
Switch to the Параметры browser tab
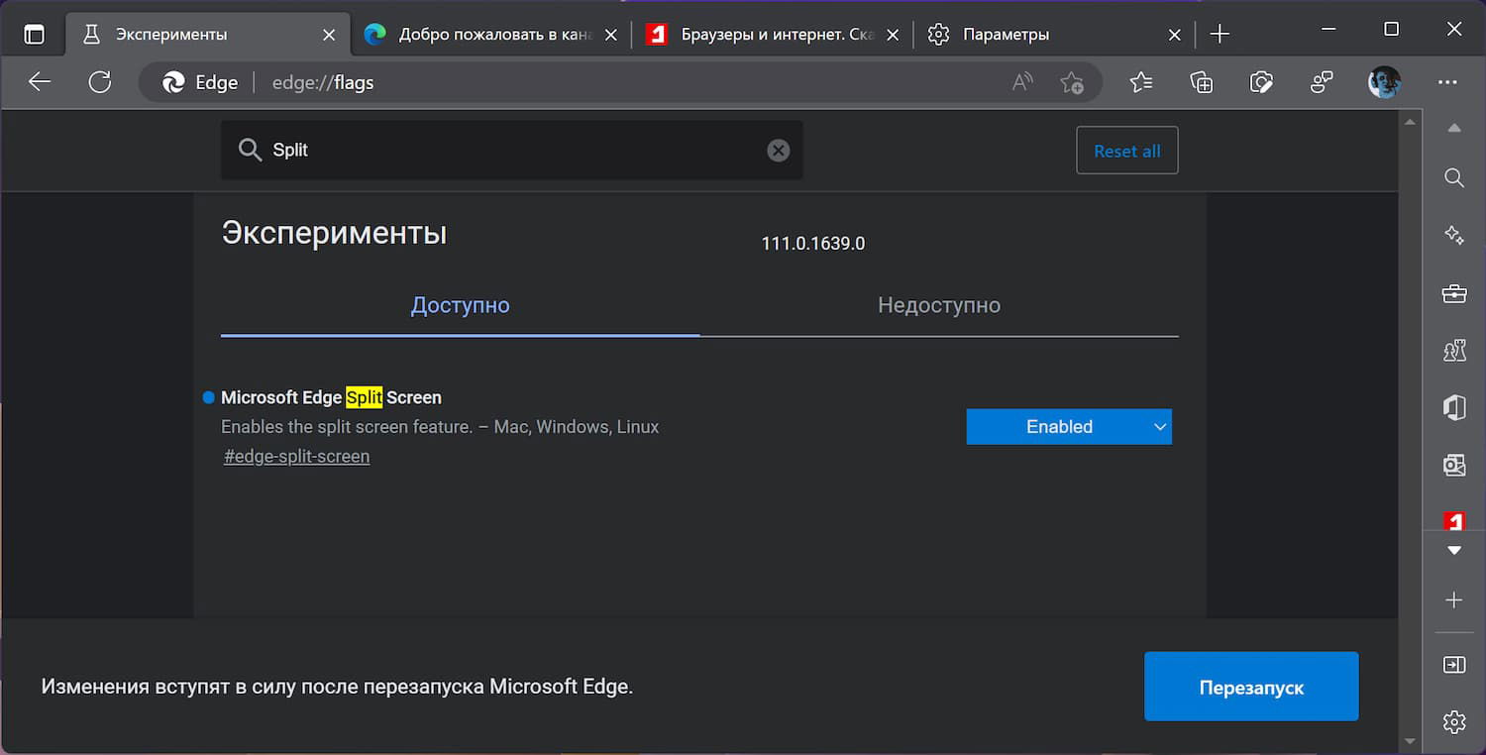1040,34
